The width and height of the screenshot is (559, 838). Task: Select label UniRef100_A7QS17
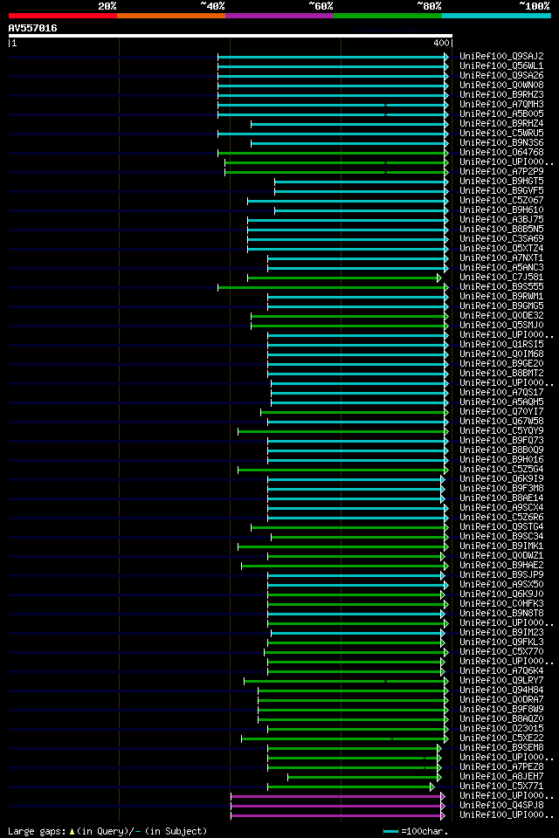501,393
